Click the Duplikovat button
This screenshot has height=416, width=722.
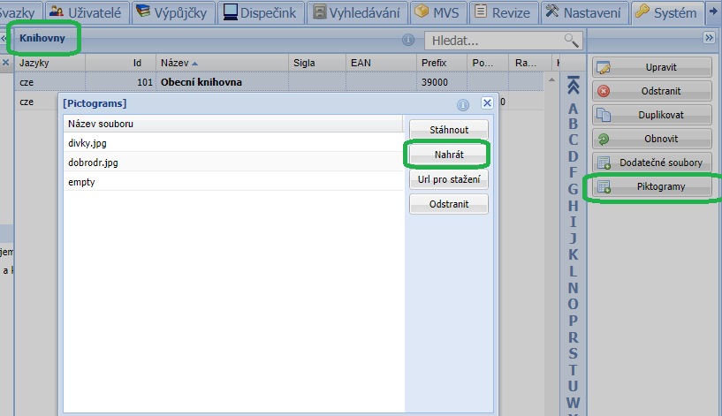[652, 115]
